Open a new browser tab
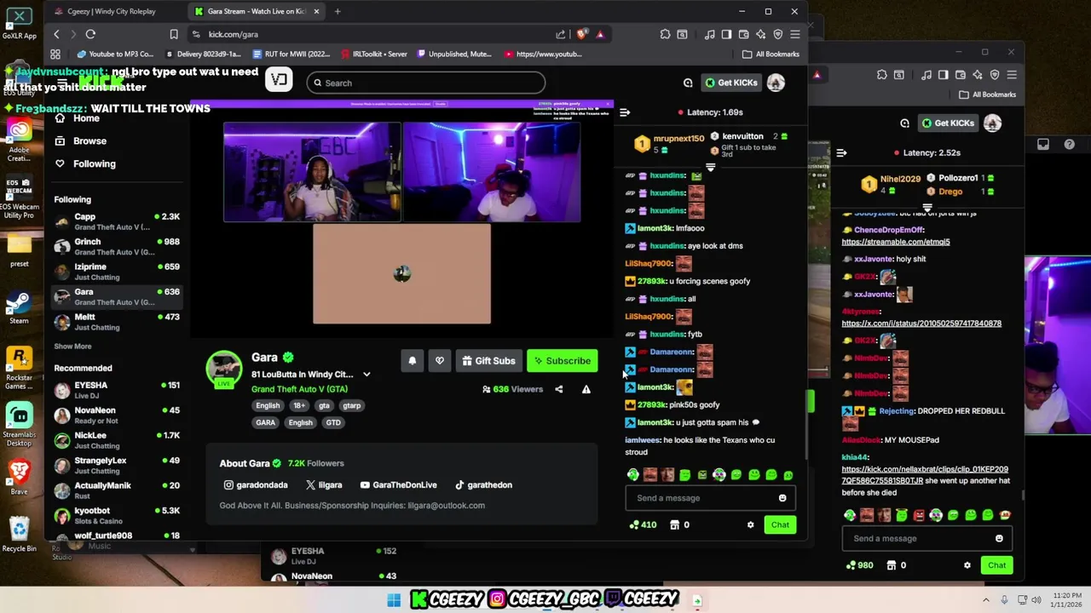Screen dimensions: 1091x613 [338, 11]
